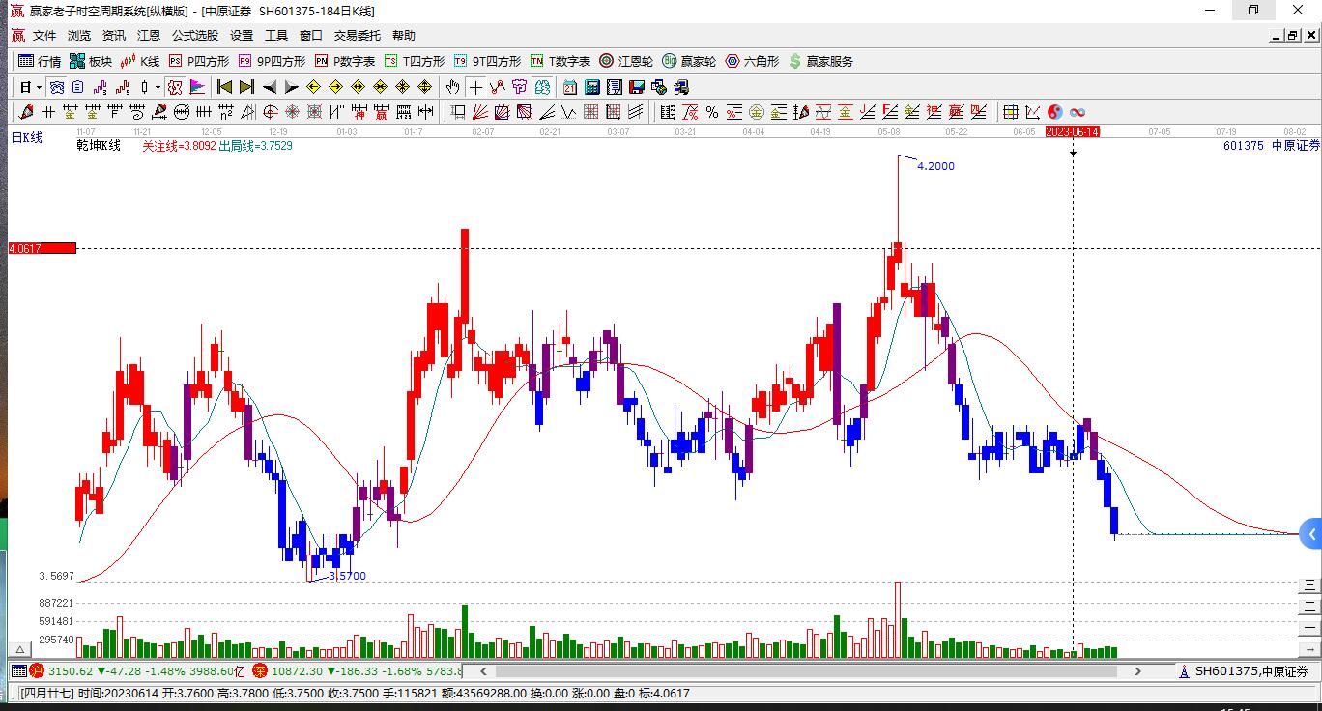
Task: Open the 帮助 menu
Action: (404, 36)
